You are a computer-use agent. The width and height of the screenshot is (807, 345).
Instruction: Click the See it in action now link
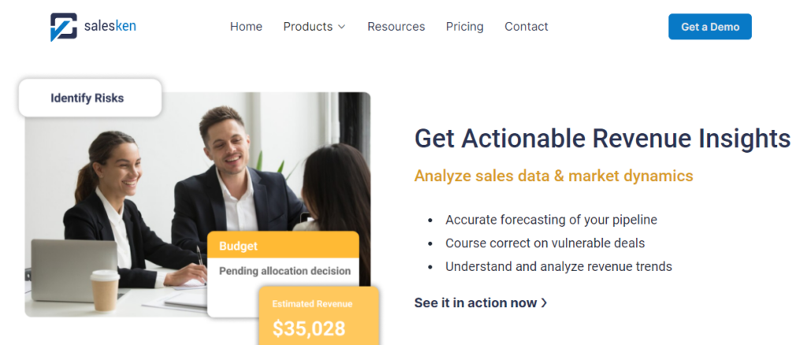[x=475, y=302]
